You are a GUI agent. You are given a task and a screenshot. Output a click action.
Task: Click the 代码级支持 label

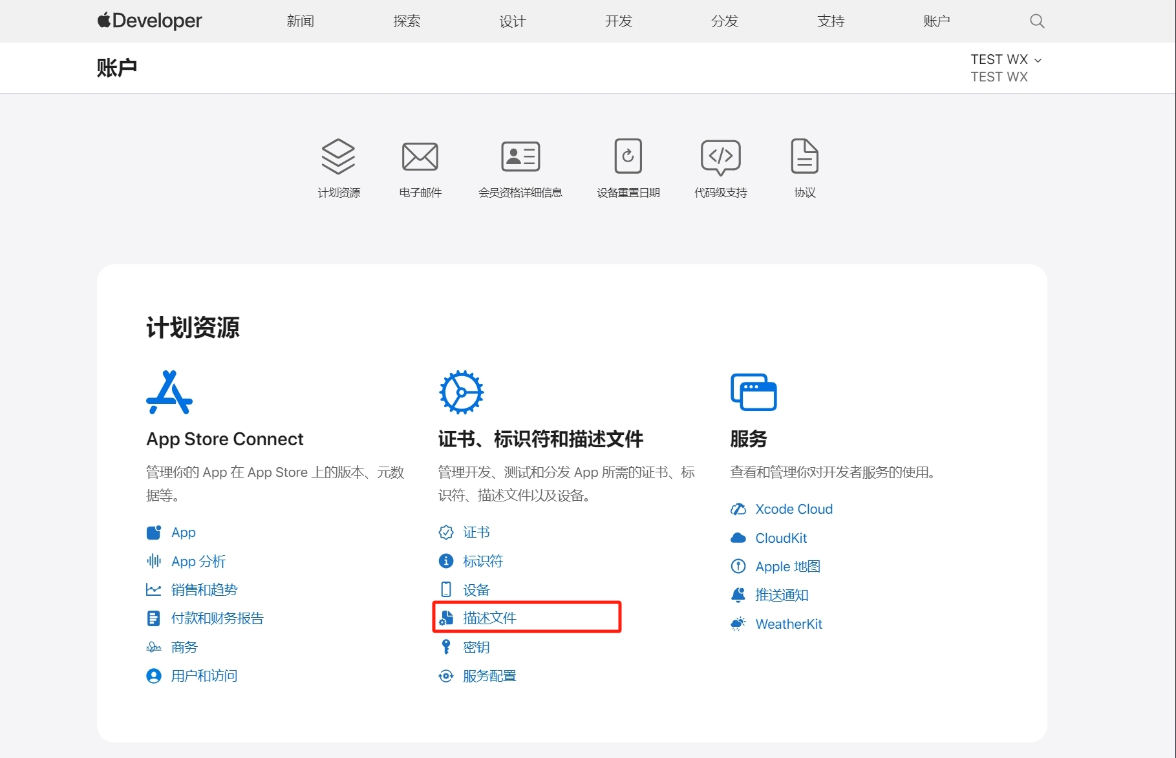coord(721,193)
